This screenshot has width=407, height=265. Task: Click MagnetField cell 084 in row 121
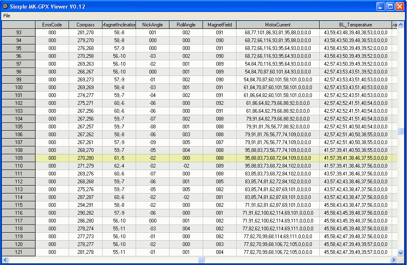pos(220,252)
